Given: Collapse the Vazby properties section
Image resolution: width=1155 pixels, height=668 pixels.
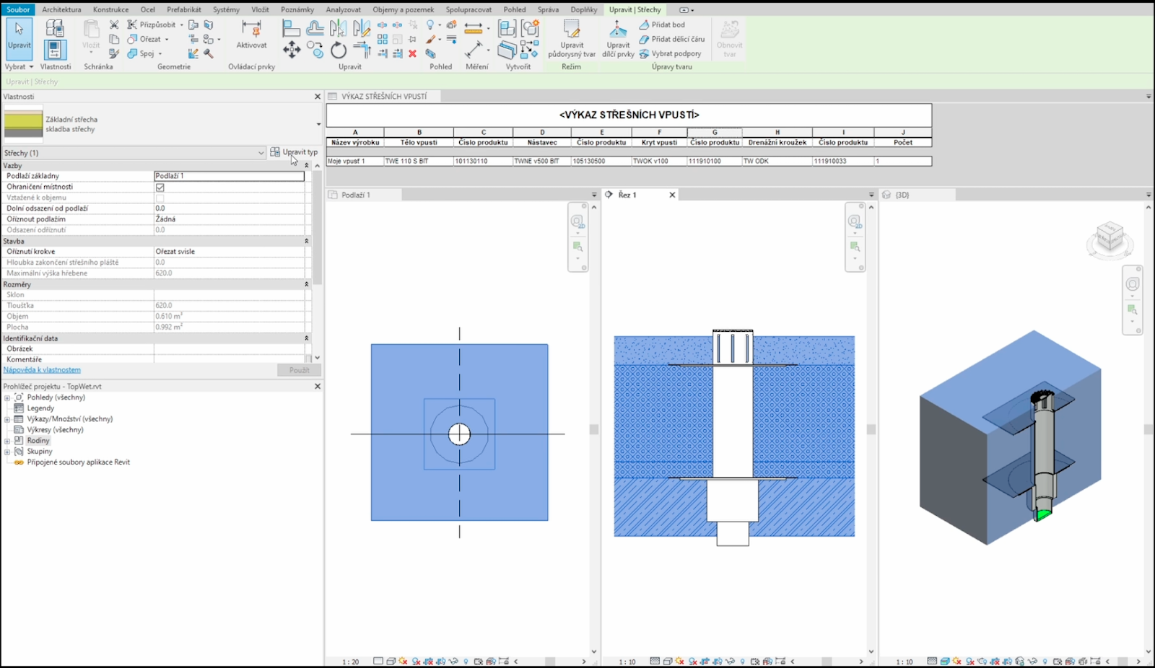Looking at the screenshot, I should [306, 166].
